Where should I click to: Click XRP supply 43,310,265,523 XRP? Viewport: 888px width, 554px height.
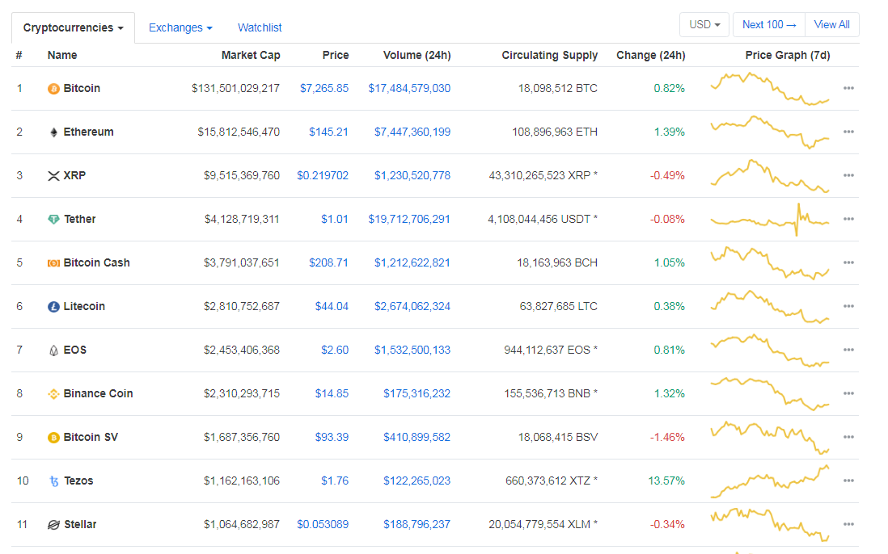point(543,175)
